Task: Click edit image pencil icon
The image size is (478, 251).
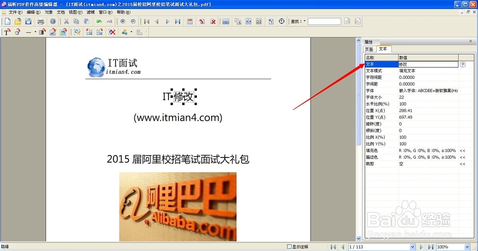Action: tap(53, 32)
